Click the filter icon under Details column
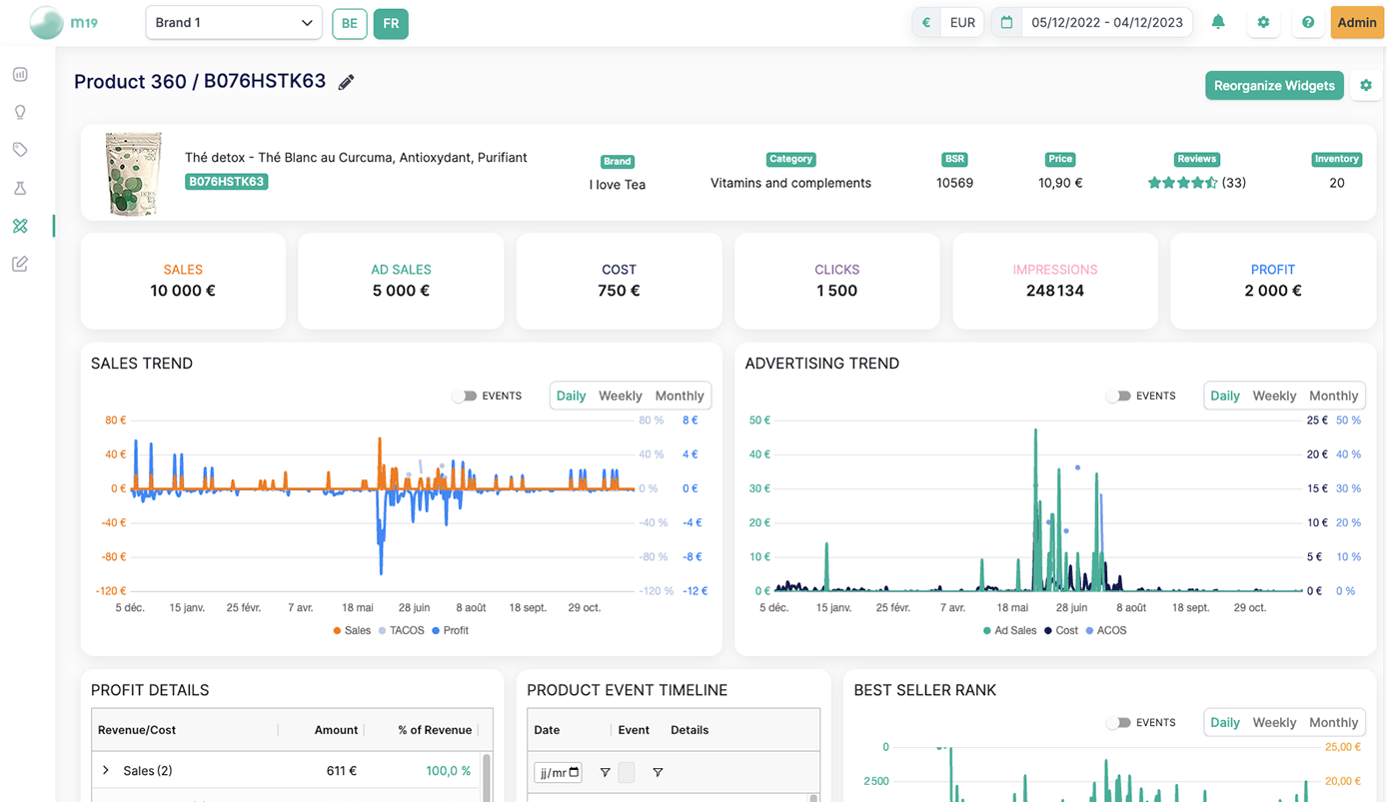The height and width of the screenshot is (802, 1387). point(658,772)
